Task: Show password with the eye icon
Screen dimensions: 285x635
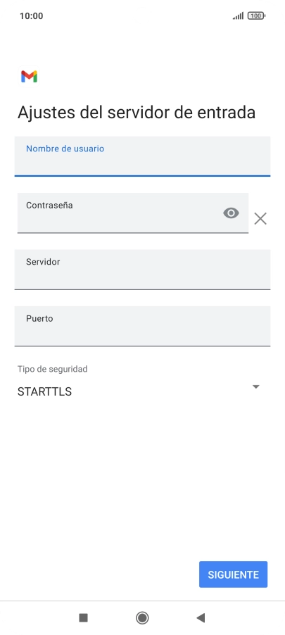Action: click(x=231, y=213)
